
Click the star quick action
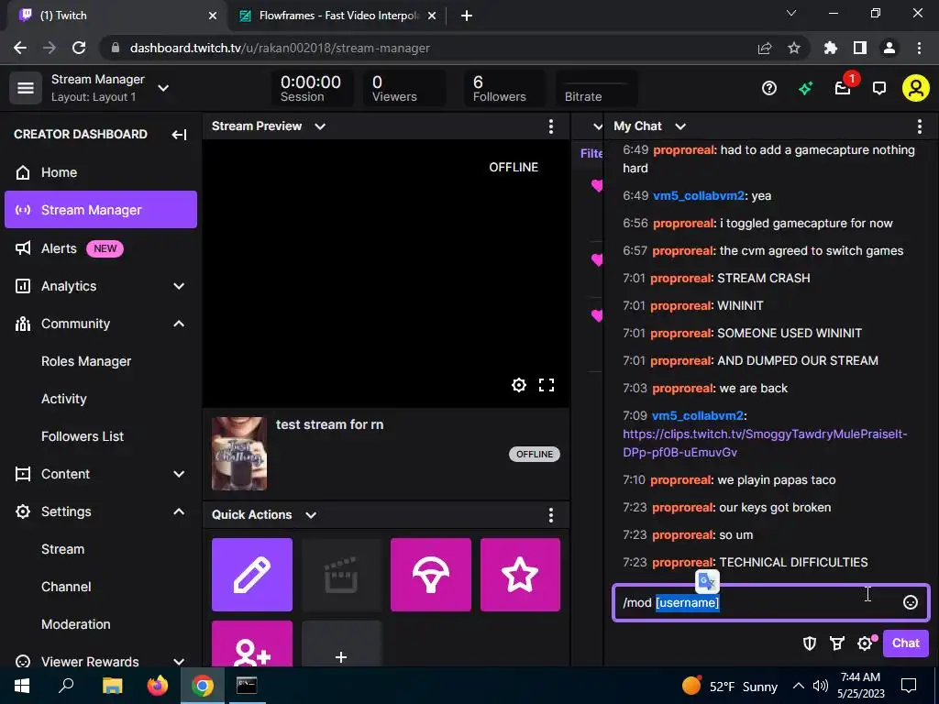(520, 575)
